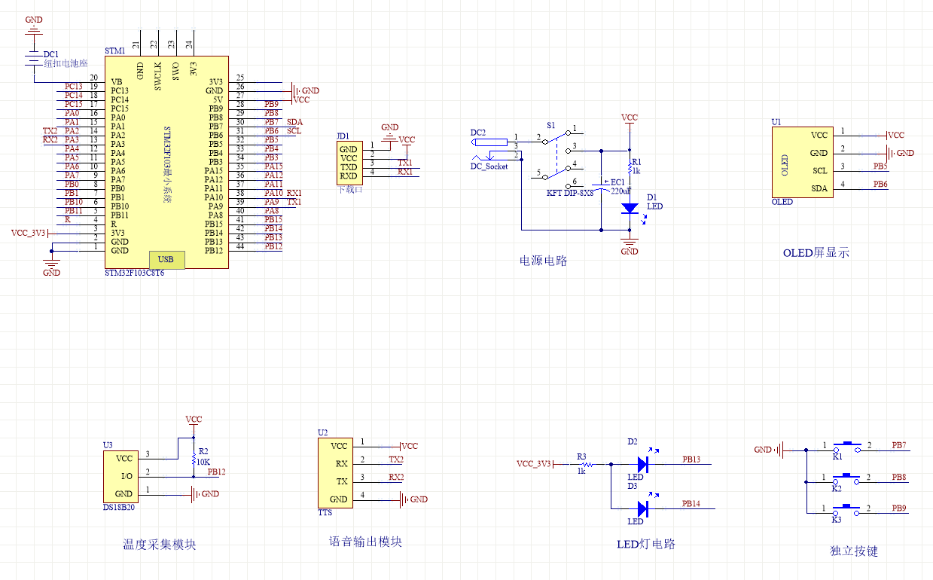Select the K3 push button symbol
The width and height of the screenshot is (933, 580).
pyautogui.click(x=850, y=510)
